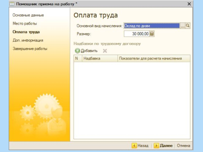Click the Надбавка column header
Screen dimensions: 203x152
coord(99,59)
